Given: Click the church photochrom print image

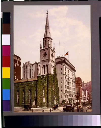Looking at the screenshot, I should (x=53, y=59).
